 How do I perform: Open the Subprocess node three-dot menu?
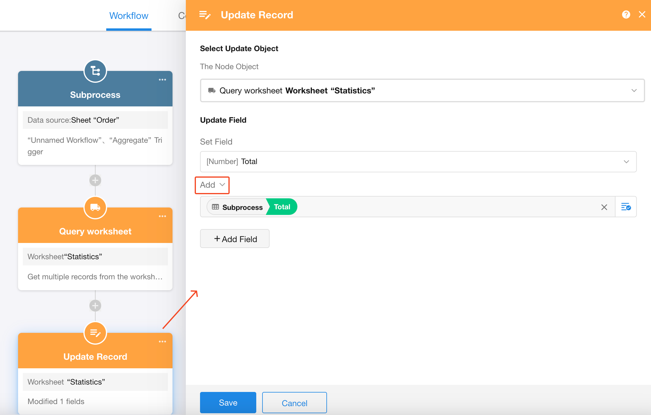tap(162, 80)
